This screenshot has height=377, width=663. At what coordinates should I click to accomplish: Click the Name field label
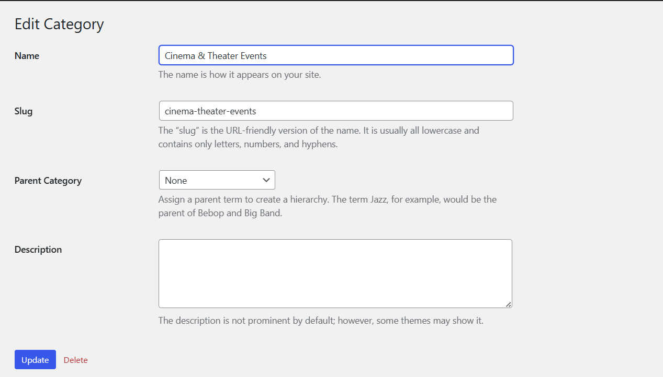pyautogui.click(x=27, y=56)
